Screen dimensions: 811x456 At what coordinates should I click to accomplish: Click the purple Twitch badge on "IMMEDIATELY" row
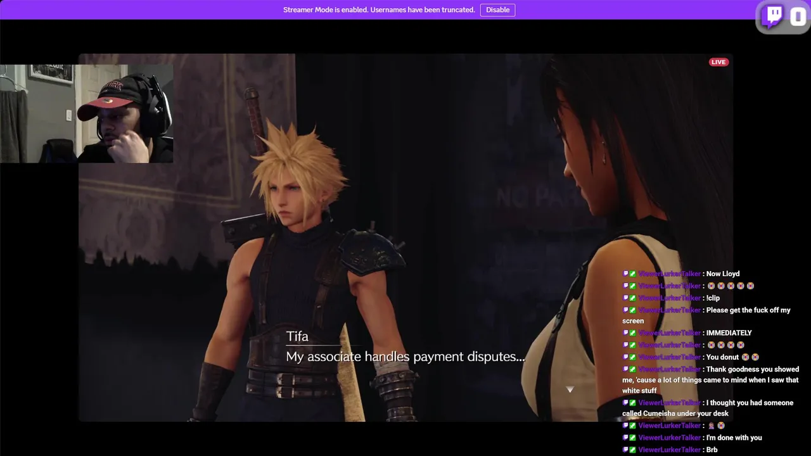pos(625,332)
